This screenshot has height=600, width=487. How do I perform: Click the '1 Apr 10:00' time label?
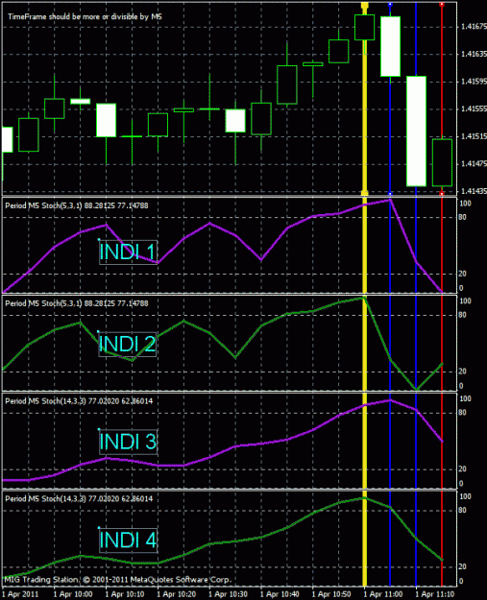(73, 594)
